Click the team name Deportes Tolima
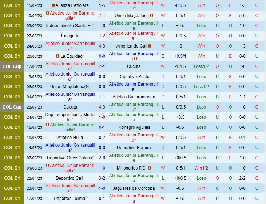 point(69,199)
